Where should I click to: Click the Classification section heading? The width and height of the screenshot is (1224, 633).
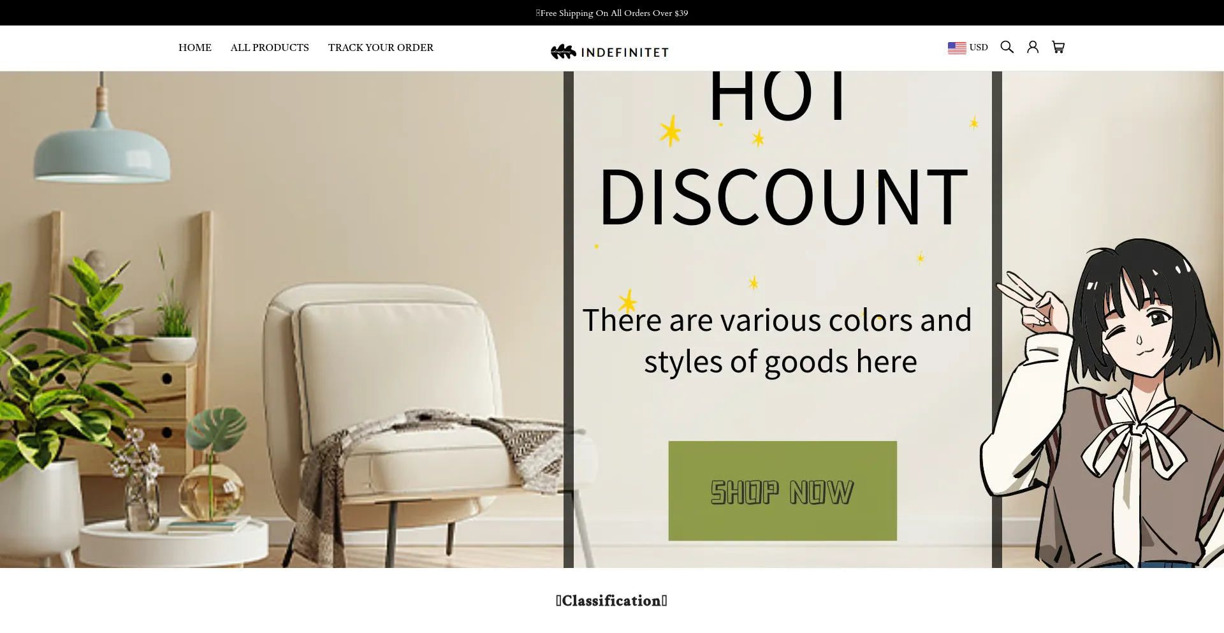click(x=611, y=600)
